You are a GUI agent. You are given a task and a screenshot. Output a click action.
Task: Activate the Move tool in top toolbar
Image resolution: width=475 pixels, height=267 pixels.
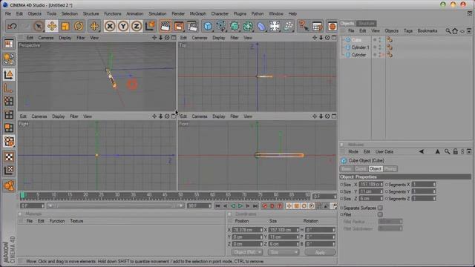point(52,27)
